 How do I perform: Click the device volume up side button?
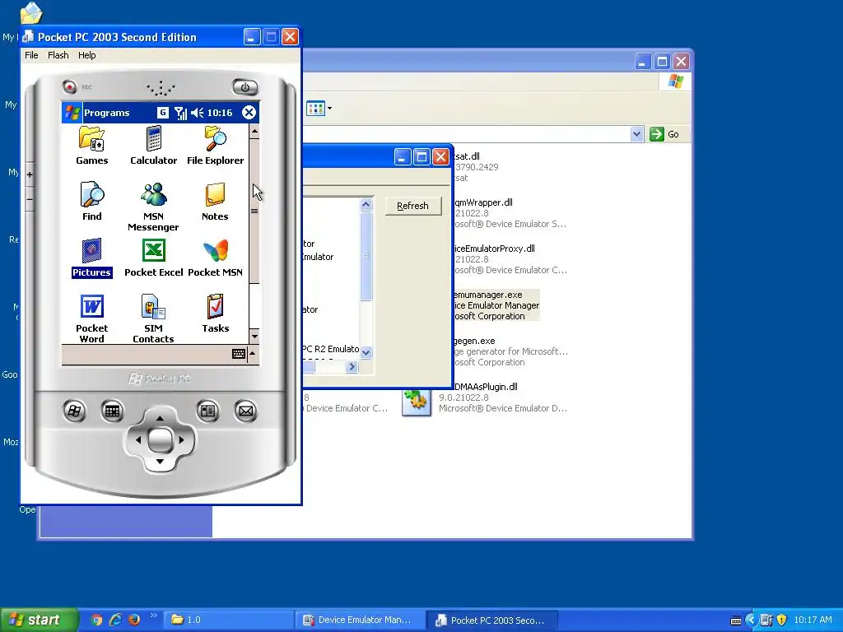(x=30, y=174)
